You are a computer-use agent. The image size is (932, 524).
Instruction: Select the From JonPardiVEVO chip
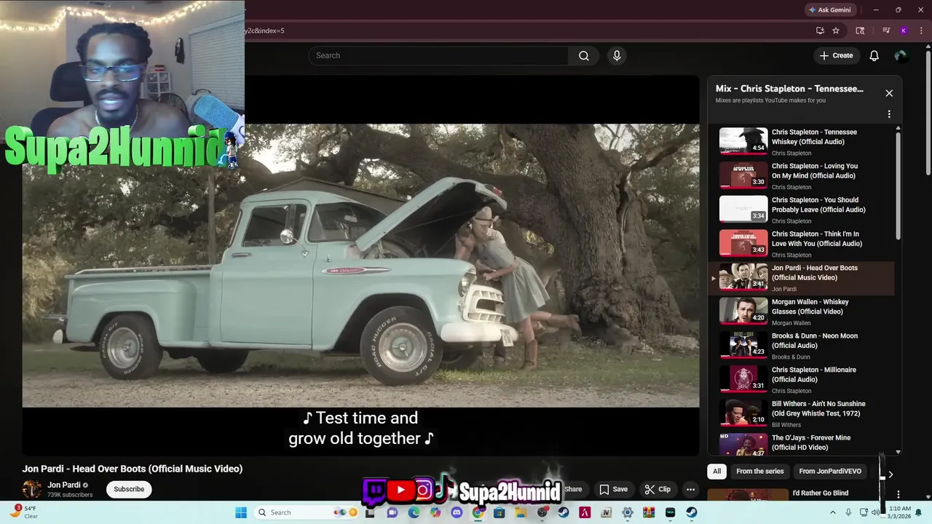tap(830, 471)
